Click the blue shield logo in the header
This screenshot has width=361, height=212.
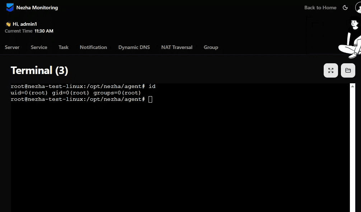[x=10, y=7]
